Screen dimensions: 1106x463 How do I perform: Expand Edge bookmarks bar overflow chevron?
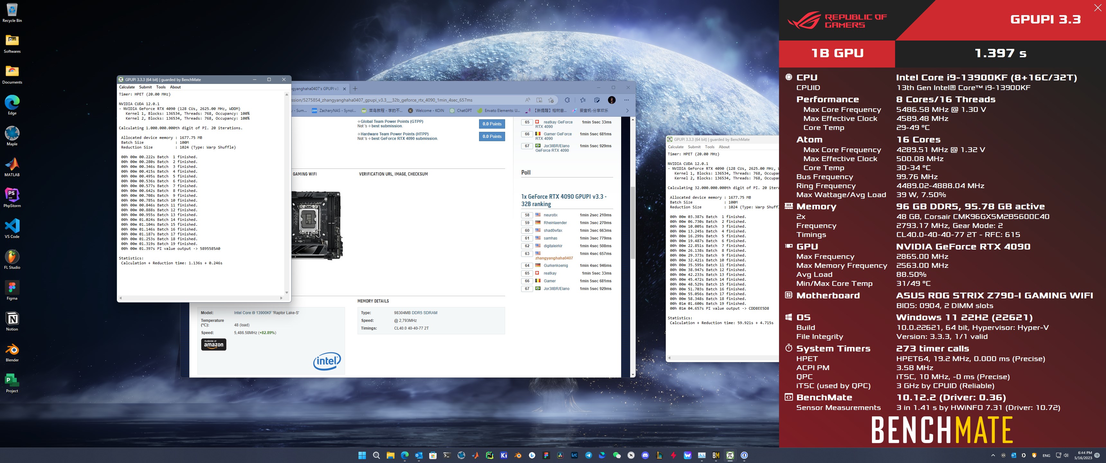(x=627, y=110)
